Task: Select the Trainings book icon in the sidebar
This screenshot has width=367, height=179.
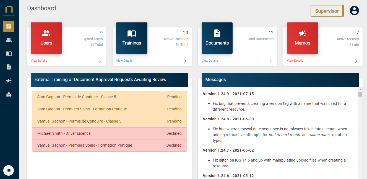Action: (x=9, y=53)
